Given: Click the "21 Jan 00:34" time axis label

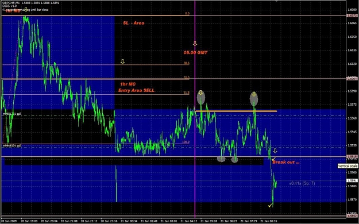Looking at the screenshot, I should click(129, 221).
